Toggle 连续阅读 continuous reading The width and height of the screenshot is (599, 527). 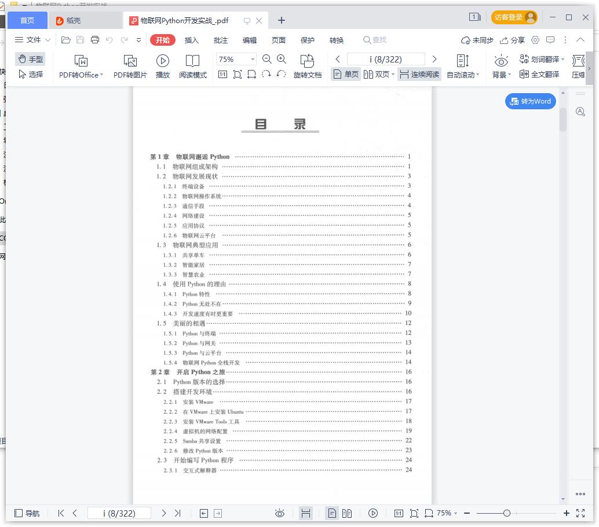(419, 74)
